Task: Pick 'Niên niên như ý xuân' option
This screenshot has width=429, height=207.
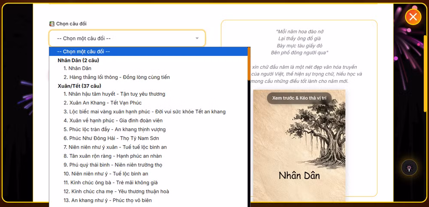Action: (x=115, y=147)
